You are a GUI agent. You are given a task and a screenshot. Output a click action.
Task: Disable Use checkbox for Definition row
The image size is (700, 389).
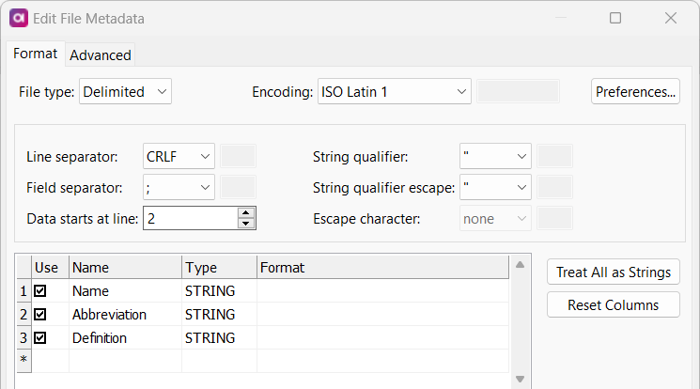(40, 337)
